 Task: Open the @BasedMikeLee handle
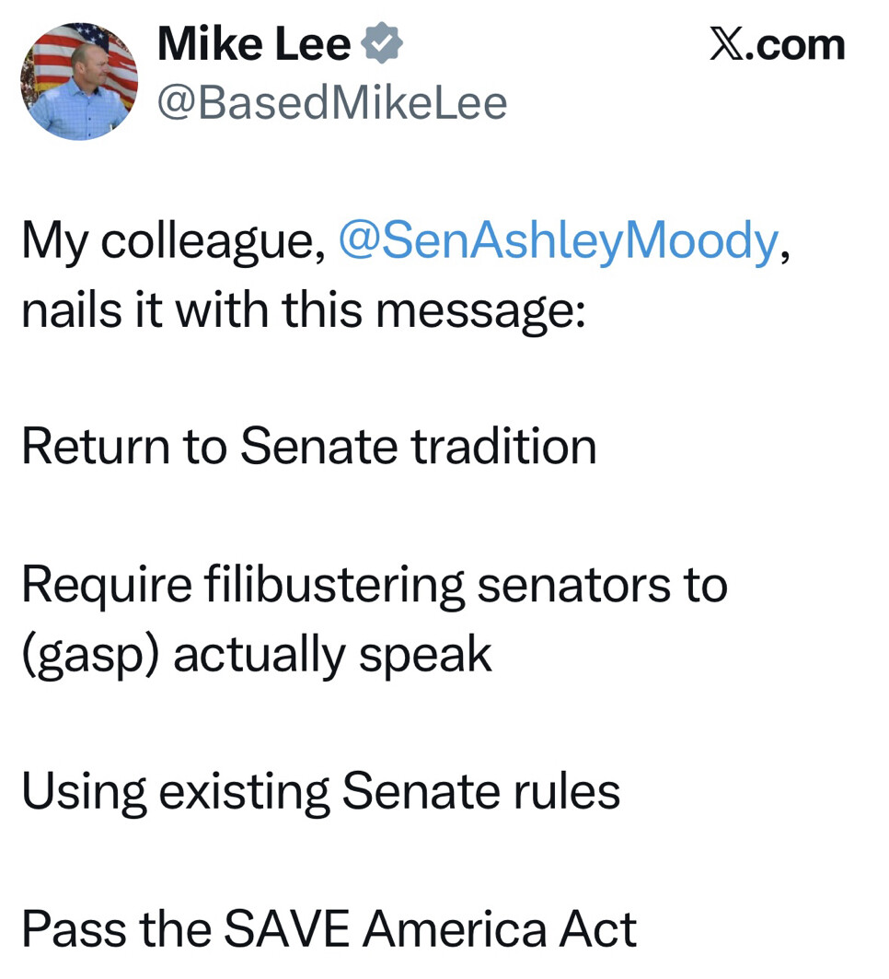tap(332, 103)
